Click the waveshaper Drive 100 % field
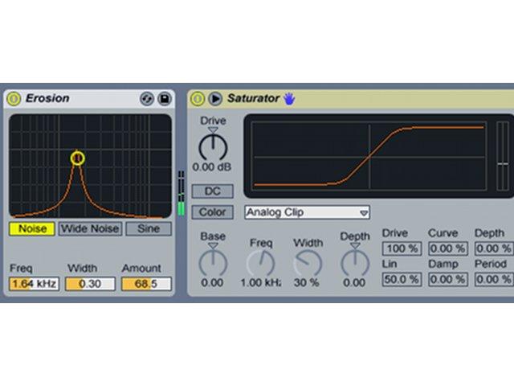 402,248
